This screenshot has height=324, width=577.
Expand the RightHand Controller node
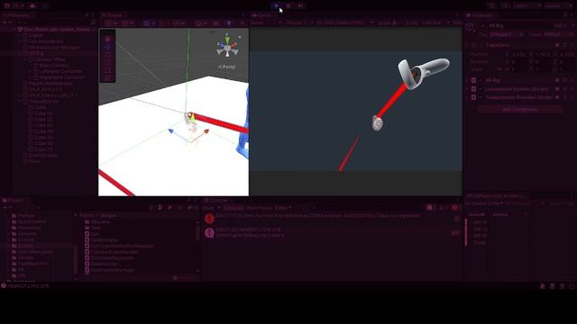30,77
